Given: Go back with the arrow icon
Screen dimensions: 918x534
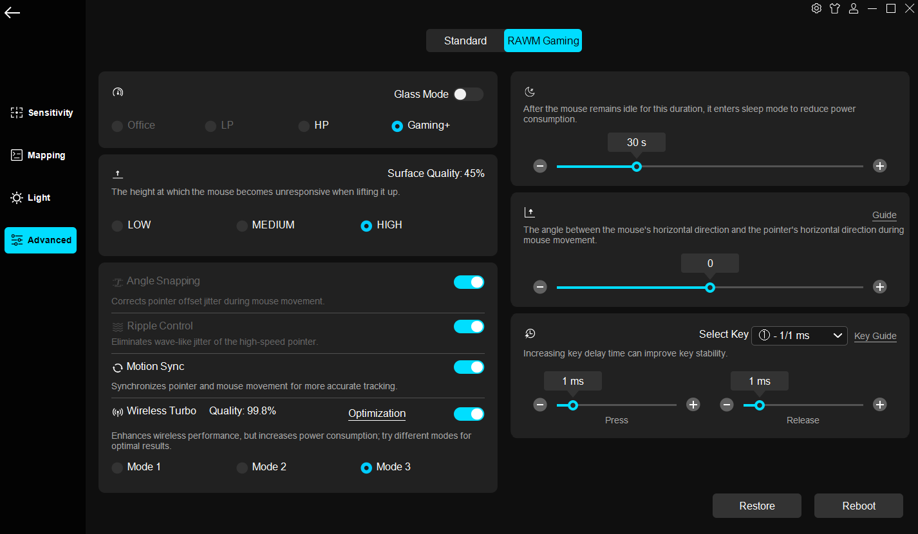Looking at the screenshot, I should [12, 12].
